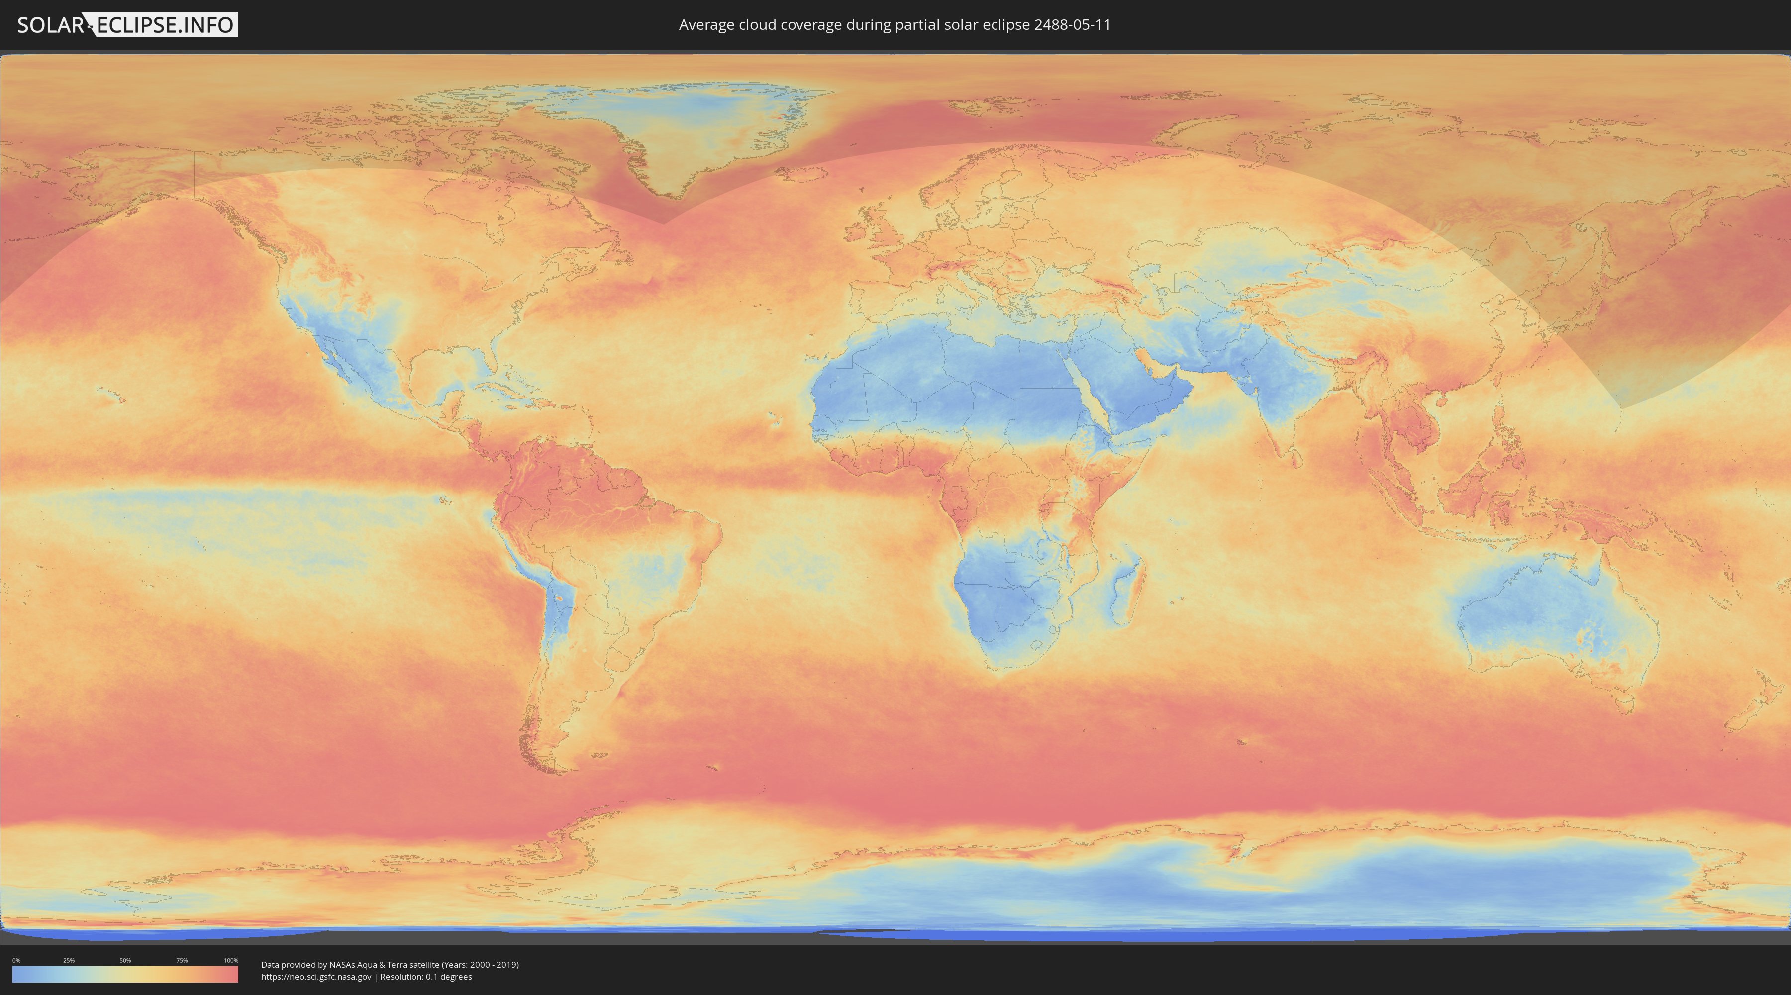Click the 75% label on the legend

click(x=182, y=960)
